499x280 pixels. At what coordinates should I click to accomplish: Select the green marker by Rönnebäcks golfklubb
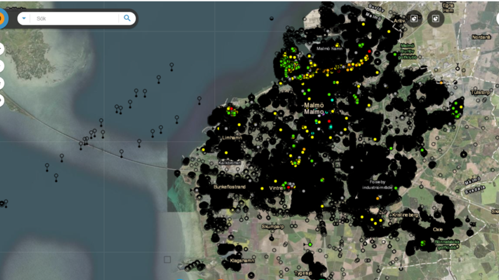click(423, 243)
